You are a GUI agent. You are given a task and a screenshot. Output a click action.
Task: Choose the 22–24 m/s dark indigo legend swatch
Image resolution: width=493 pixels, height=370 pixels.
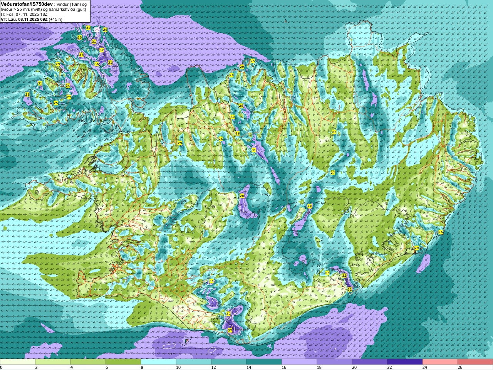[405, 362]
